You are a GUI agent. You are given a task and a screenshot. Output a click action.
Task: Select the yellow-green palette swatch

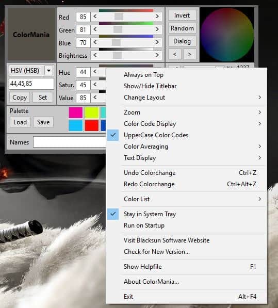pos(92,112)
